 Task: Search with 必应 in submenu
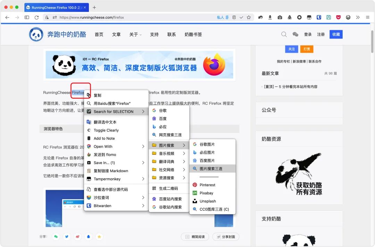(169, 127)
